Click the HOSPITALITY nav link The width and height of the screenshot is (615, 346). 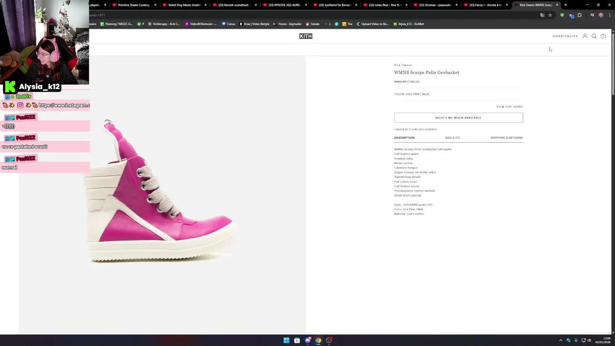(x=565, y=36)
